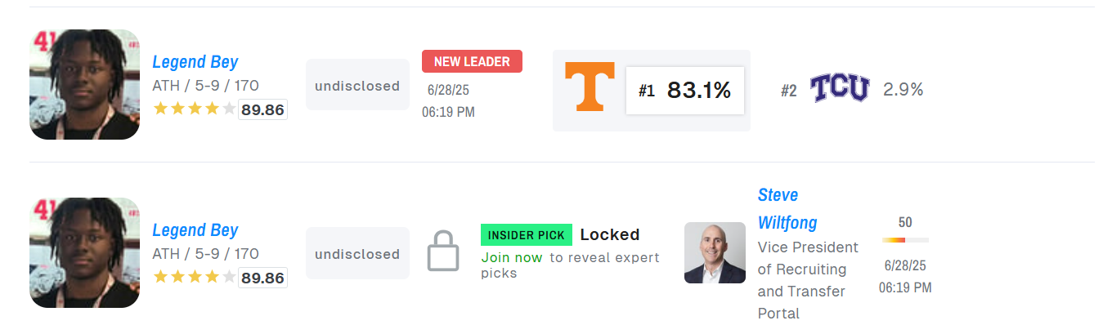
Task: Click the undisclosed box in the first row
Action: tap(357, 84)
